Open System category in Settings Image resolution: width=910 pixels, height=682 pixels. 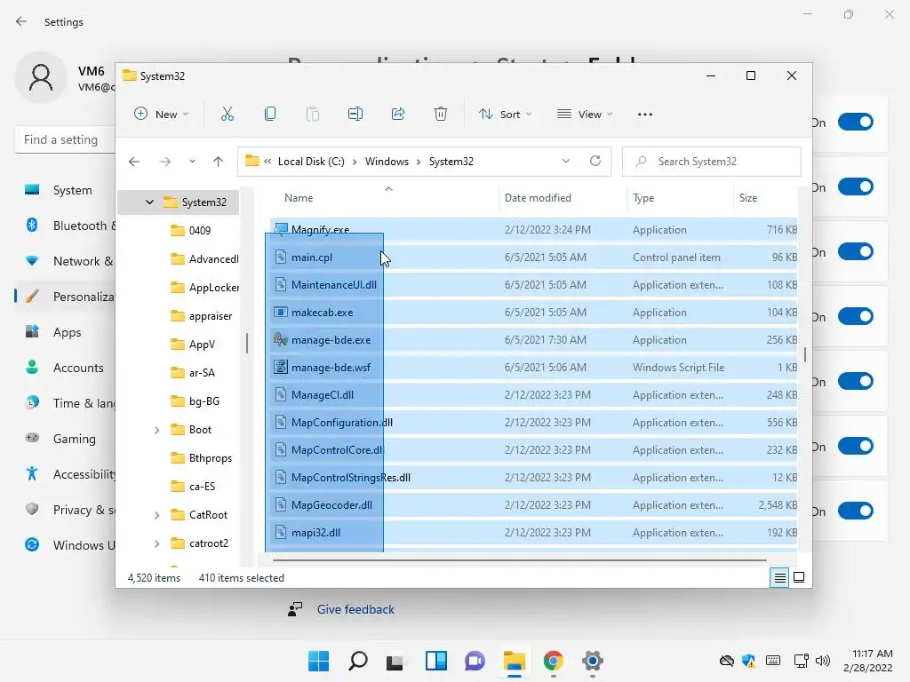point(65,190)
